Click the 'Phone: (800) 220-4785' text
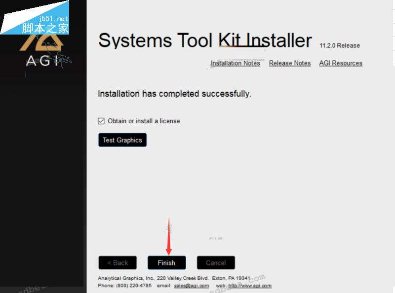The image size is (395, 293). (125, 286)
